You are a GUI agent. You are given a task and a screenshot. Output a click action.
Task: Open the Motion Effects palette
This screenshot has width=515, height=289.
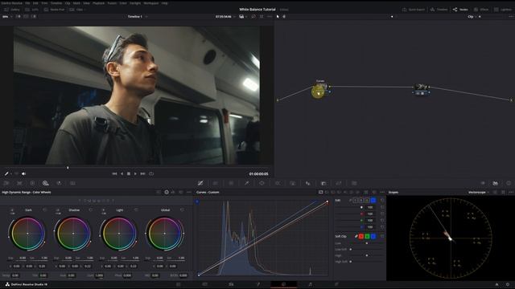tap(72, 183)
